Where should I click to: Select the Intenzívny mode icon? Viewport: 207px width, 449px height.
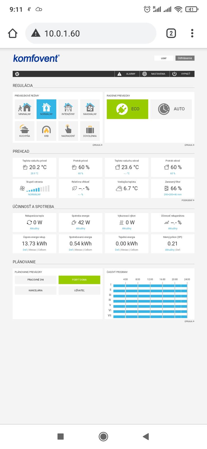point(68,109)
